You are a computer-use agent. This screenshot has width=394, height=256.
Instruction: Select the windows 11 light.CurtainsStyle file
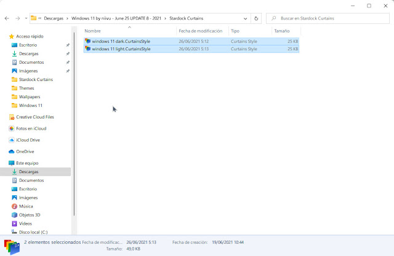point(191,49)
